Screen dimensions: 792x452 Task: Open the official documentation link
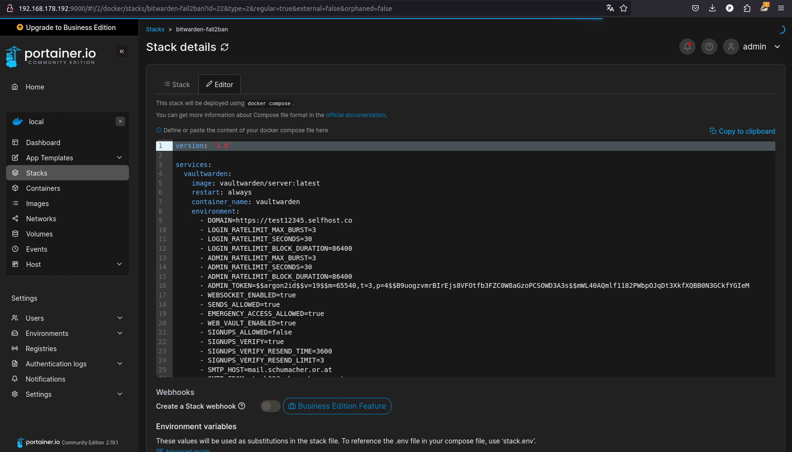[355, 115]
